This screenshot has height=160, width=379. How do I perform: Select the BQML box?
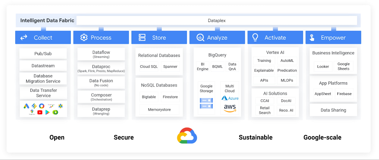[217, 66]
